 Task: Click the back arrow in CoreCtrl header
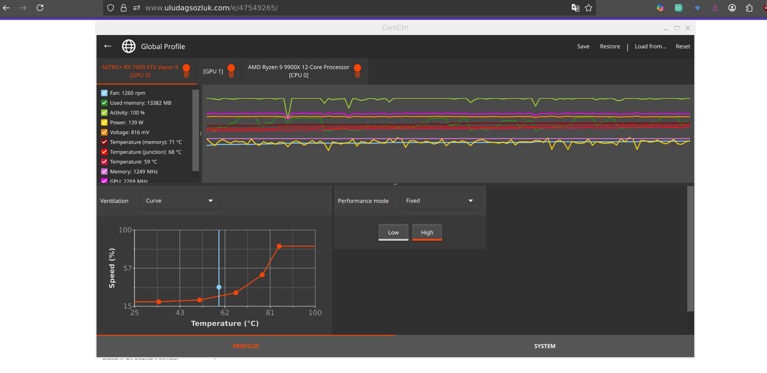[x=108, y=46]
